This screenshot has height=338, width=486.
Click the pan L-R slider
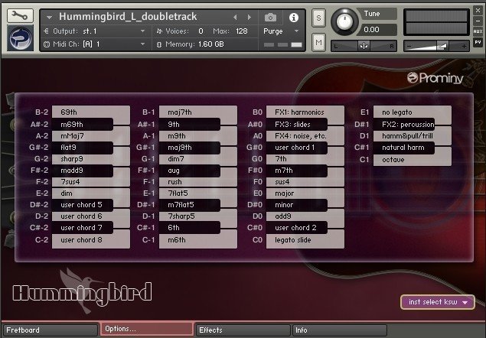364,46
